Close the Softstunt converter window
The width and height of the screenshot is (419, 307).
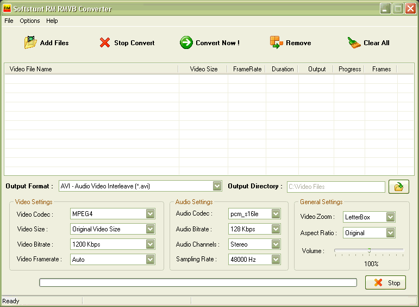pyautogui.click(x=410, y=9)
